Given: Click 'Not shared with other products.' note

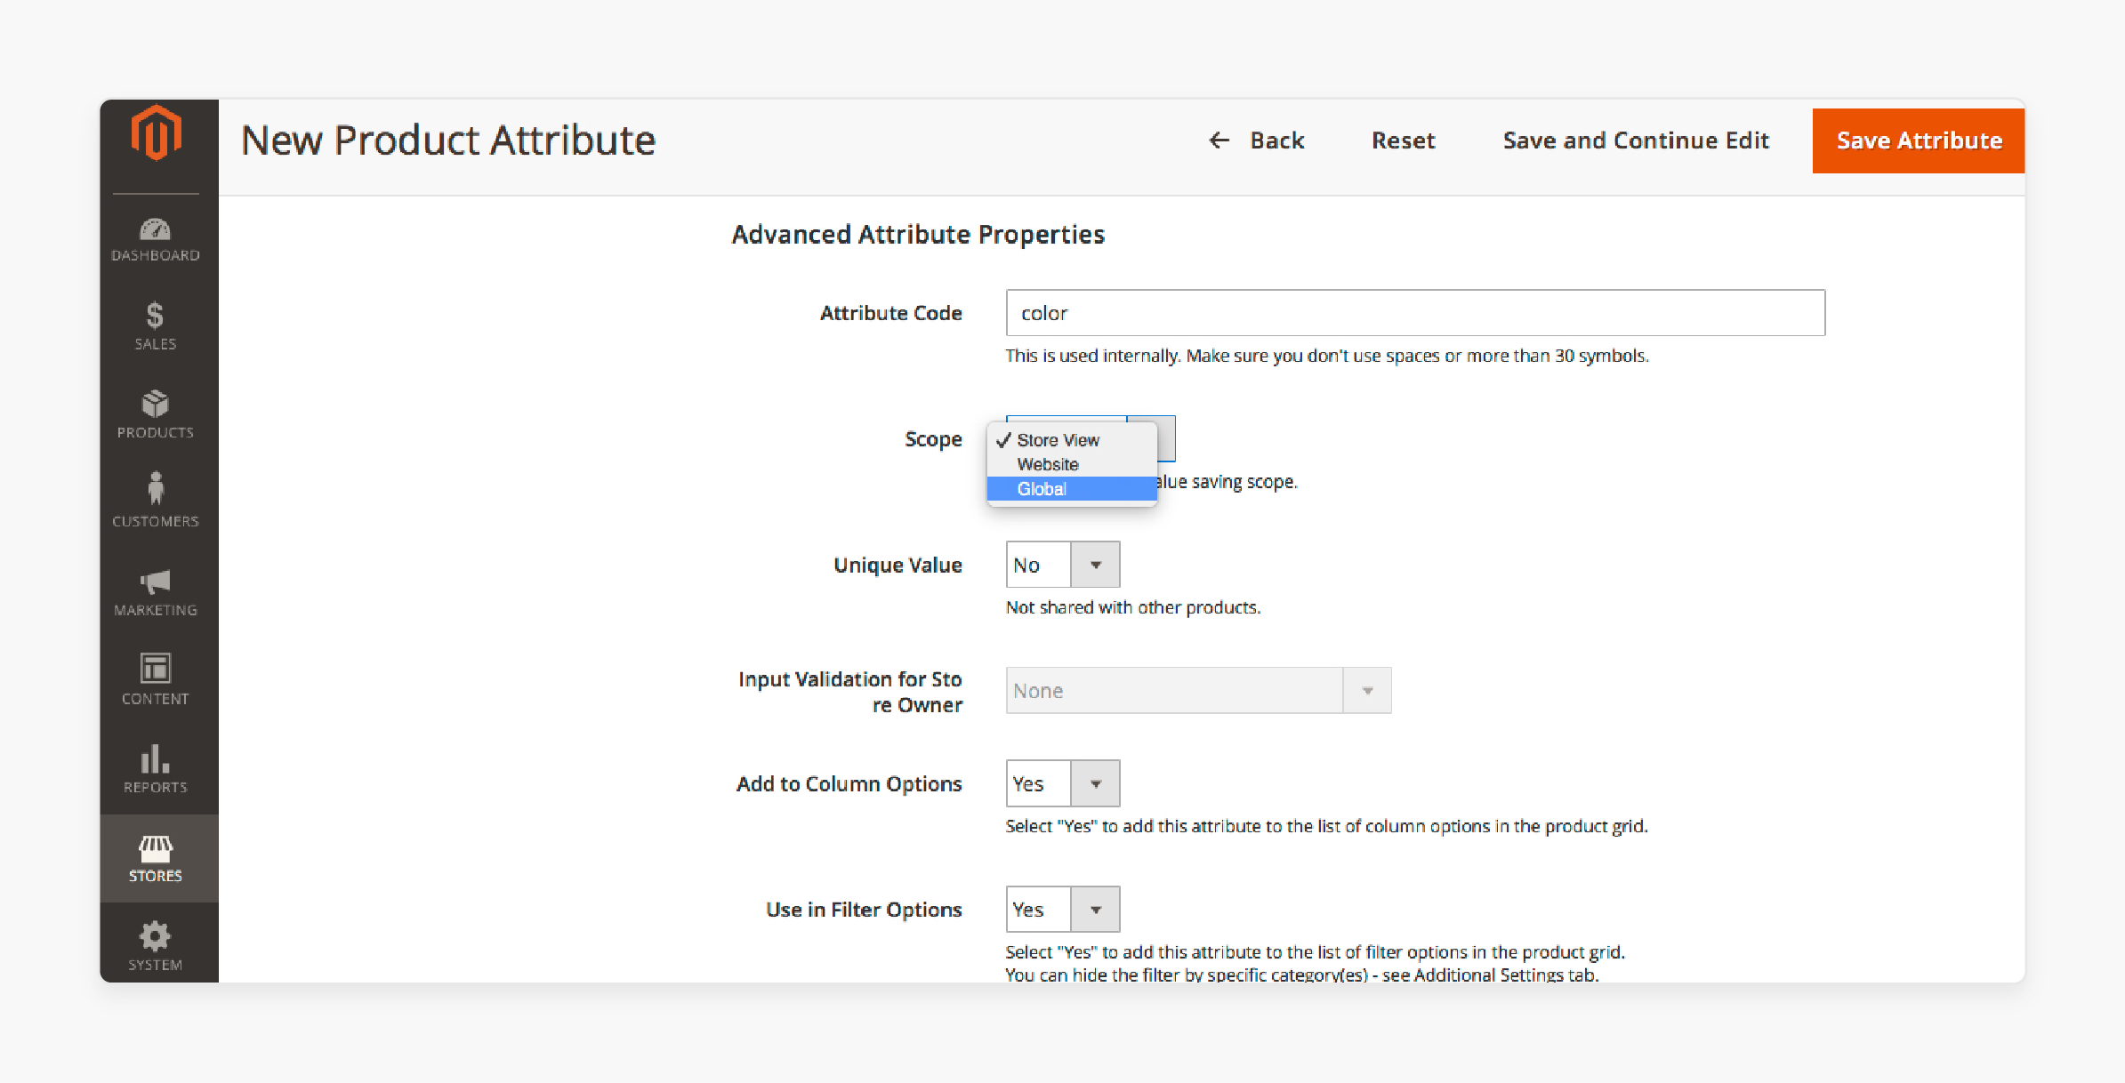Looking at the screenshot, I should [1133, 607].
